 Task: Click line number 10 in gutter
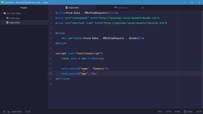pyautogui.click(x=50, y=58)
